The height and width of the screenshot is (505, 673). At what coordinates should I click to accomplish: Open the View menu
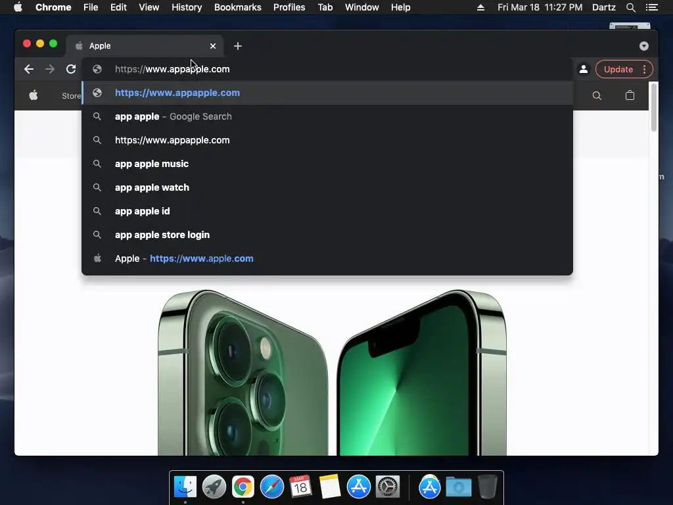click(149, 7)
